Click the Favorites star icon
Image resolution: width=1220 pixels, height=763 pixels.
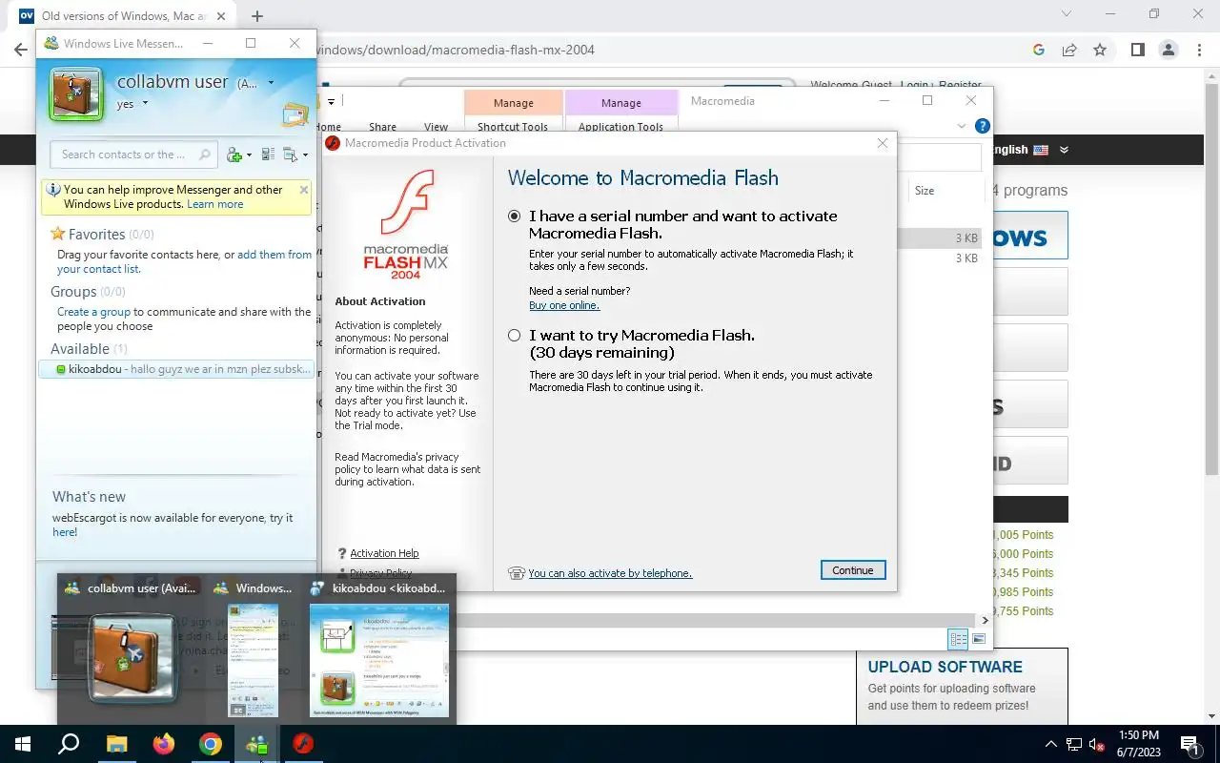pyautogui.click(x=58, y=234)
